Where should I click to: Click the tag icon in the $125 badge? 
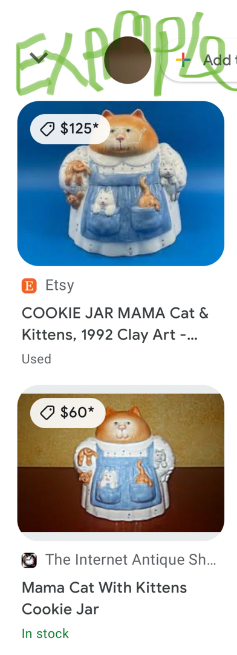point(48,129)
